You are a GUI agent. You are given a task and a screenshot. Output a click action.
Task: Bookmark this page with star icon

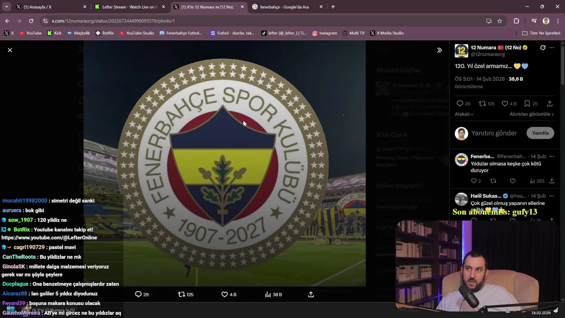pyautogui.click(x=500, y=21)
